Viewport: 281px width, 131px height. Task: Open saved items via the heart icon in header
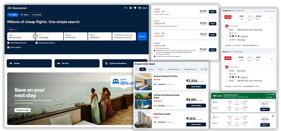135,8
